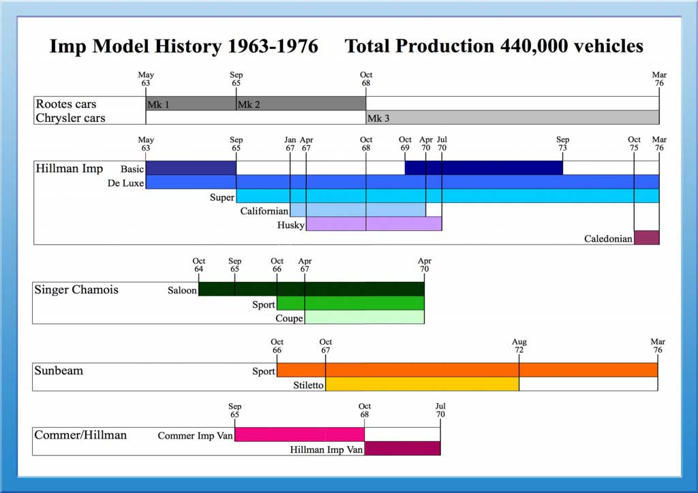Viewport: 698px width, 493px height.
Task: Click the "Oct 69" date marker
Action: tap(405, 144)
